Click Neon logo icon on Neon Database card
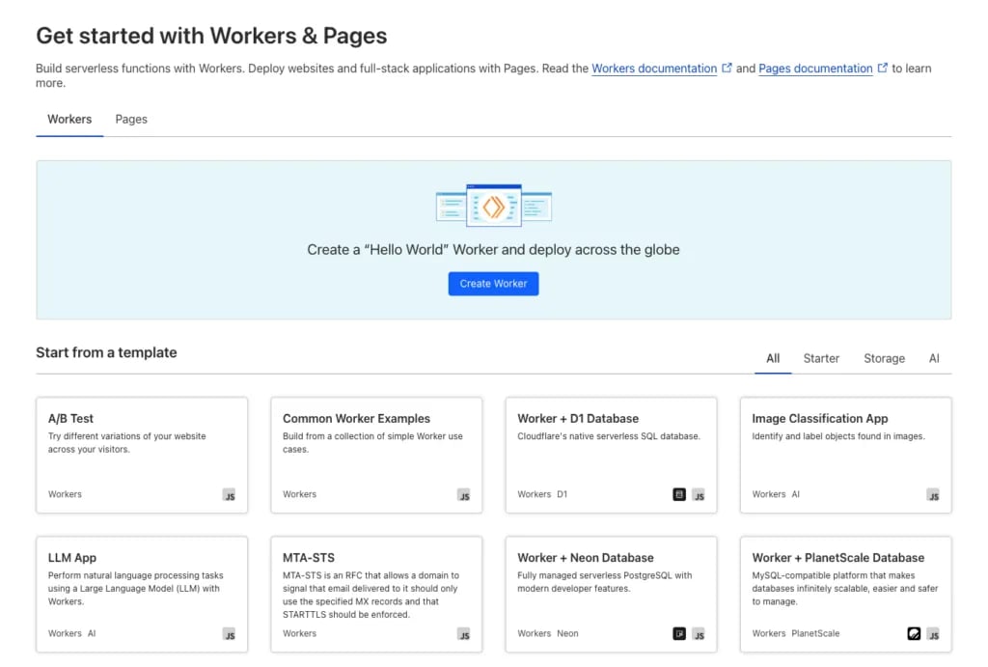 678,634
